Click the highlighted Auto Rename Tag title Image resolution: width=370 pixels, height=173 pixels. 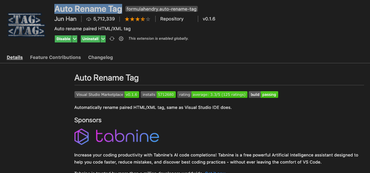88,9
